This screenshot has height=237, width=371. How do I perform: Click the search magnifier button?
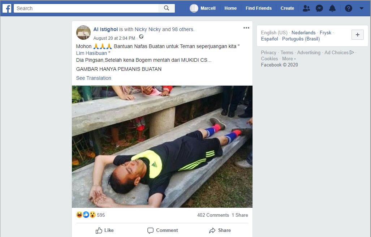click(167, 8)
